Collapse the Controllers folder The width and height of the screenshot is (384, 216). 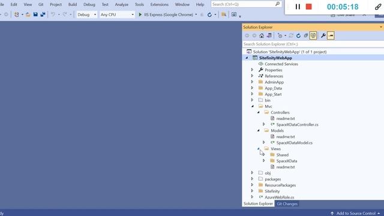[259, 112]
